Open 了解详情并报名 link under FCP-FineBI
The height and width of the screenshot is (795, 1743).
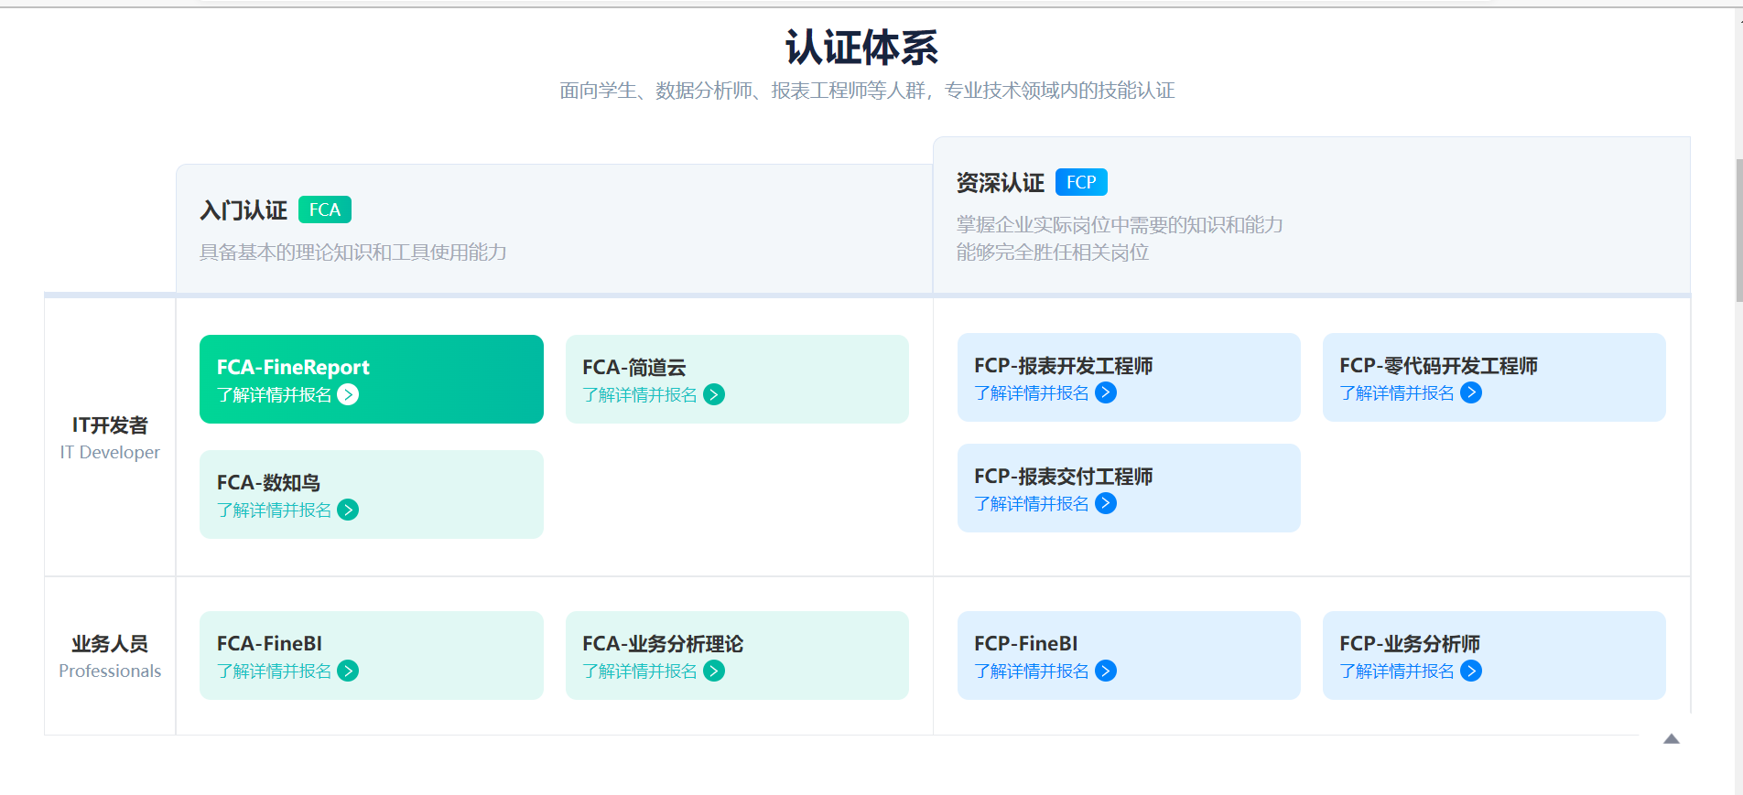pos(1032,671)
